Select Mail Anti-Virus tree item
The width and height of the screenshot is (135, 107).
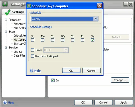pyautogui.click(x=20, y=28)
